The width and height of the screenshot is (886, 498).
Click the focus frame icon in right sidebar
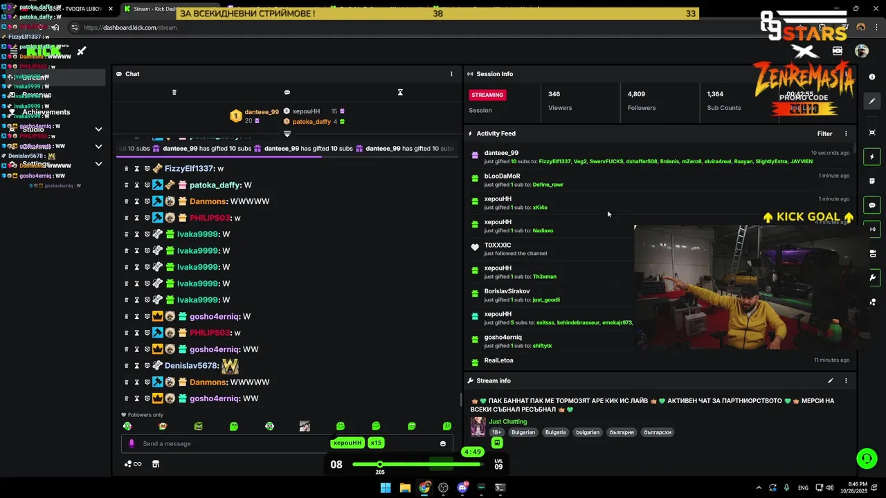tap(872, 132)
